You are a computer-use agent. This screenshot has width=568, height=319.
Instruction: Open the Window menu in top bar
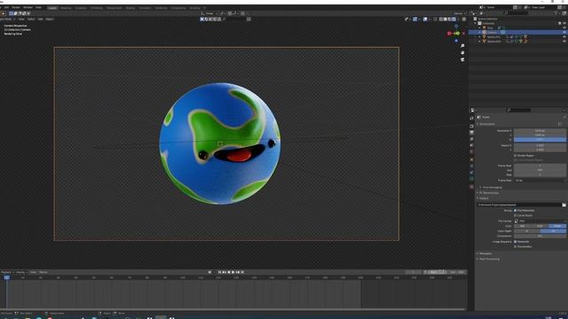click(x=28, y=7)
